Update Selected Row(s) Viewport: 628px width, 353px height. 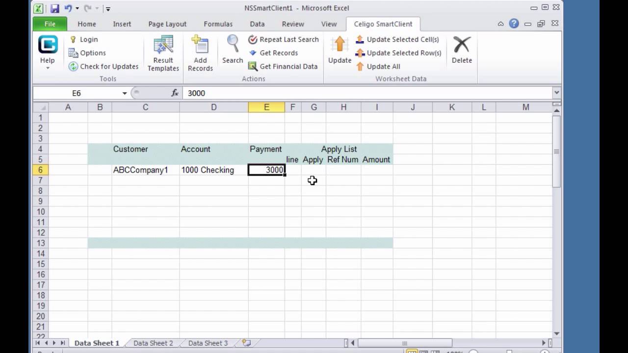[x=398, y=53]
